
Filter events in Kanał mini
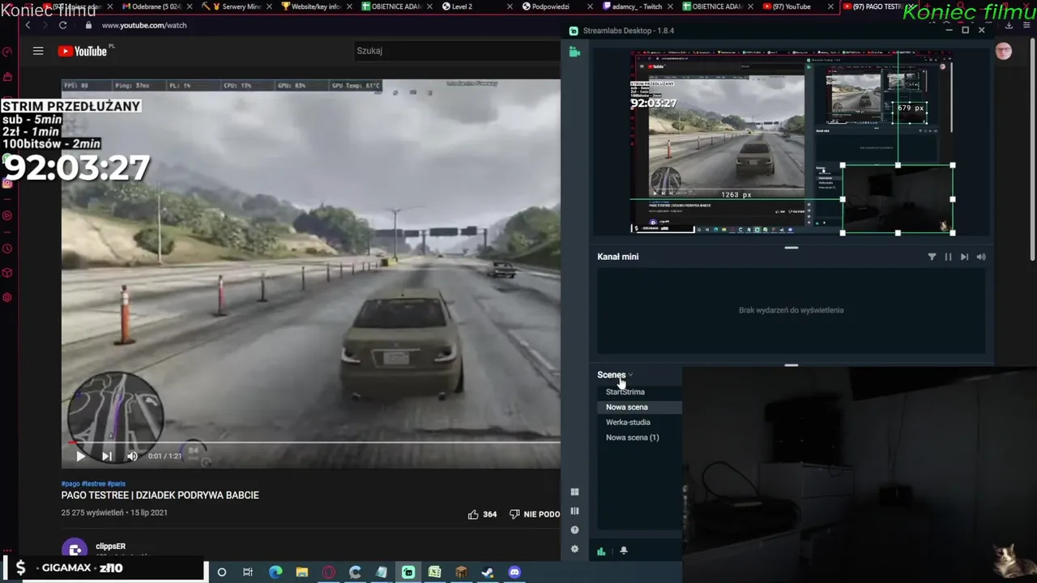coord(932,257)
